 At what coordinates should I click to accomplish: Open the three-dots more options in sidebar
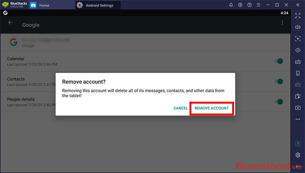pos(298,119)
